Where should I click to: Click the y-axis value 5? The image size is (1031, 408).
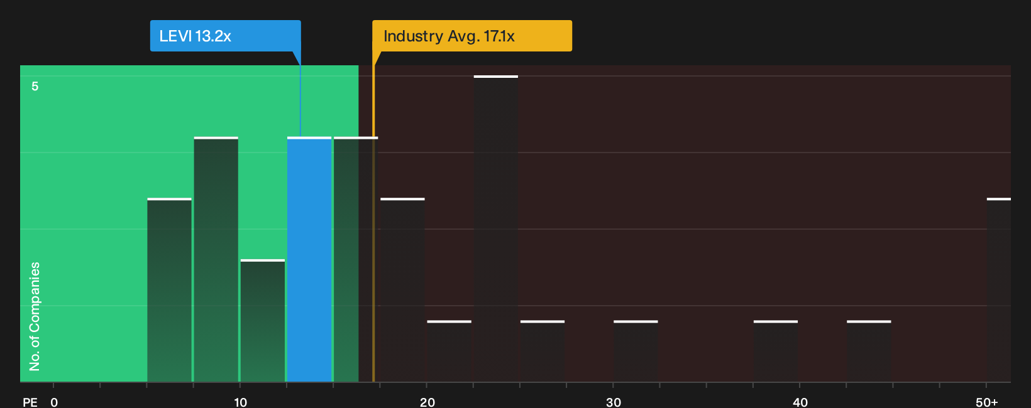pos(35,86)
